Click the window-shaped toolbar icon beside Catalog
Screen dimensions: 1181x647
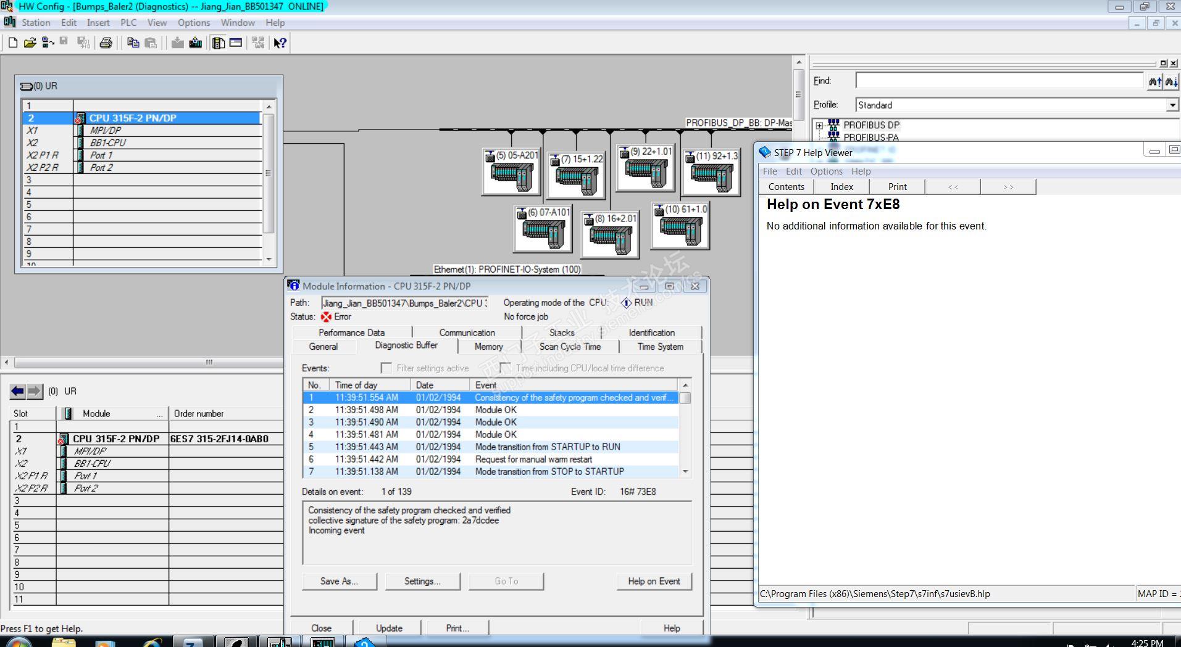coord(236,43)
